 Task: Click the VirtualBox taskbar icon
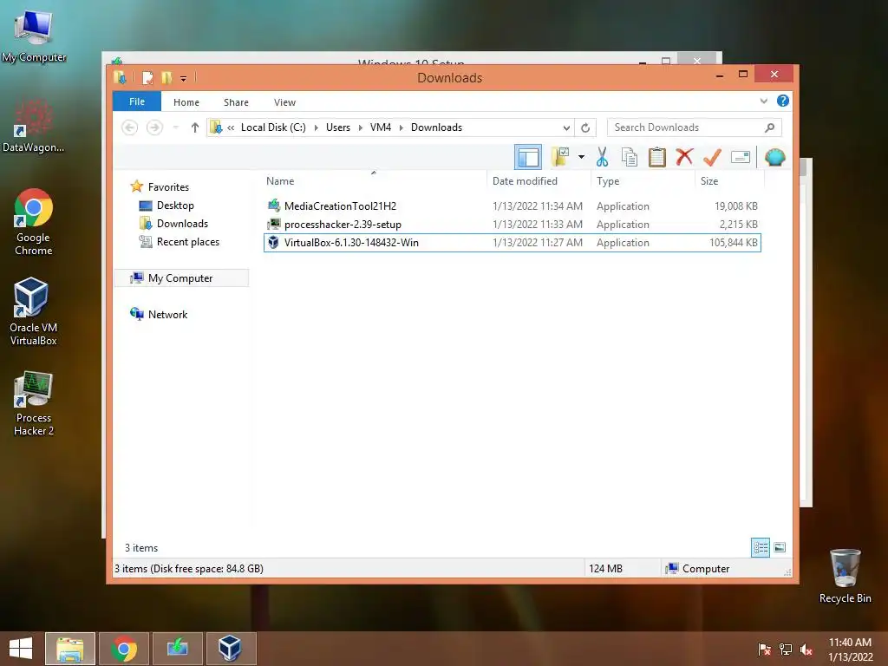[231, 649]
